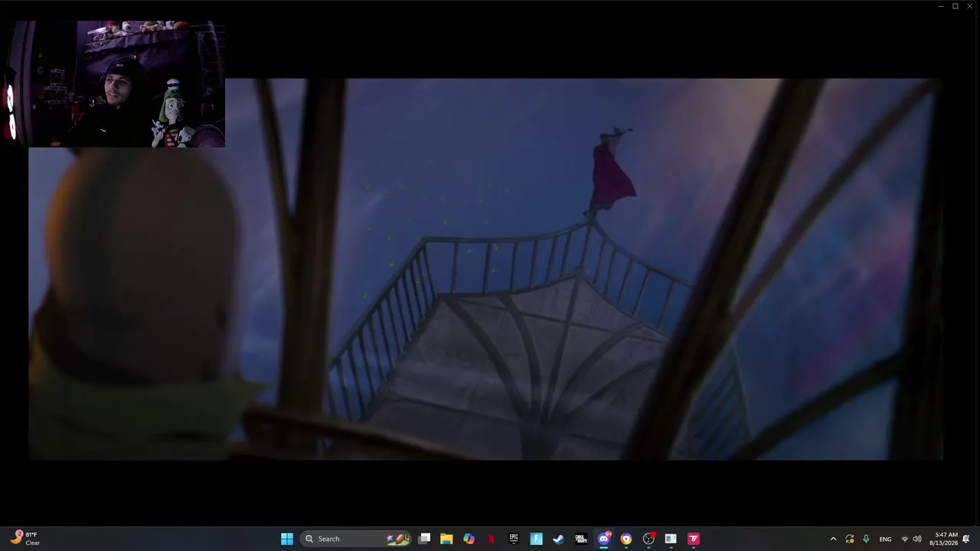Open Task View on the taskbar

pyautogui.click(x=424, y=539)
